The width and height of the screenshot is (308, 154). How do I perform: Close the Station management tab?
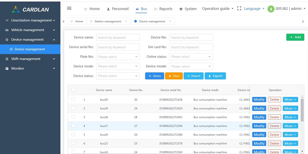coord(126,21)
